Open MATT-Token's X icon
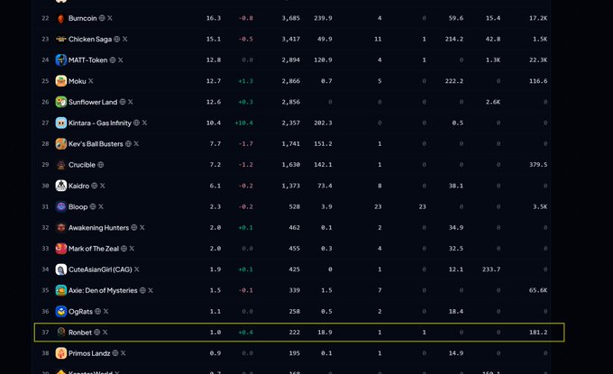This screenshot has height=374, width=613. point(121,59)
